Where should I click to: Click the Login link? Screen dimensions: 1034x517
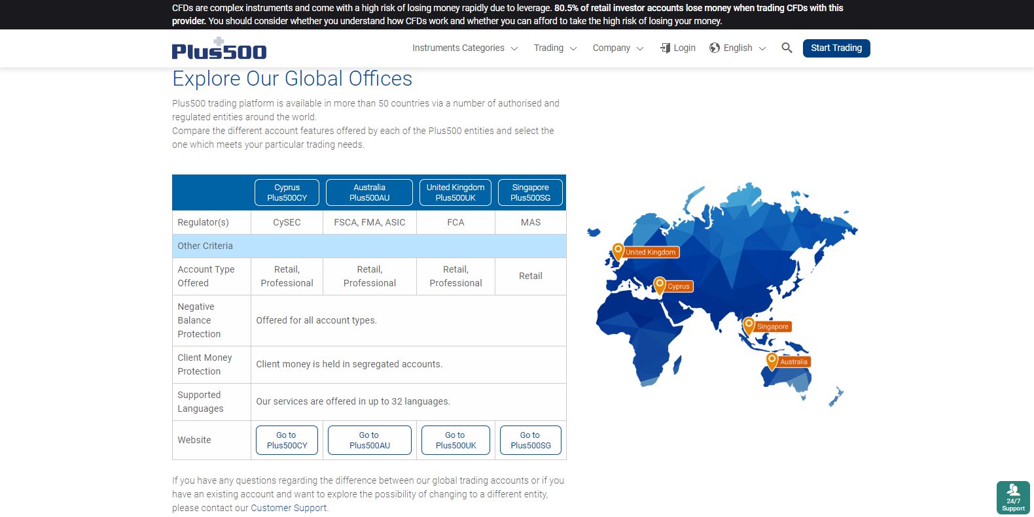pyautogui.click(x=685, y=48)
